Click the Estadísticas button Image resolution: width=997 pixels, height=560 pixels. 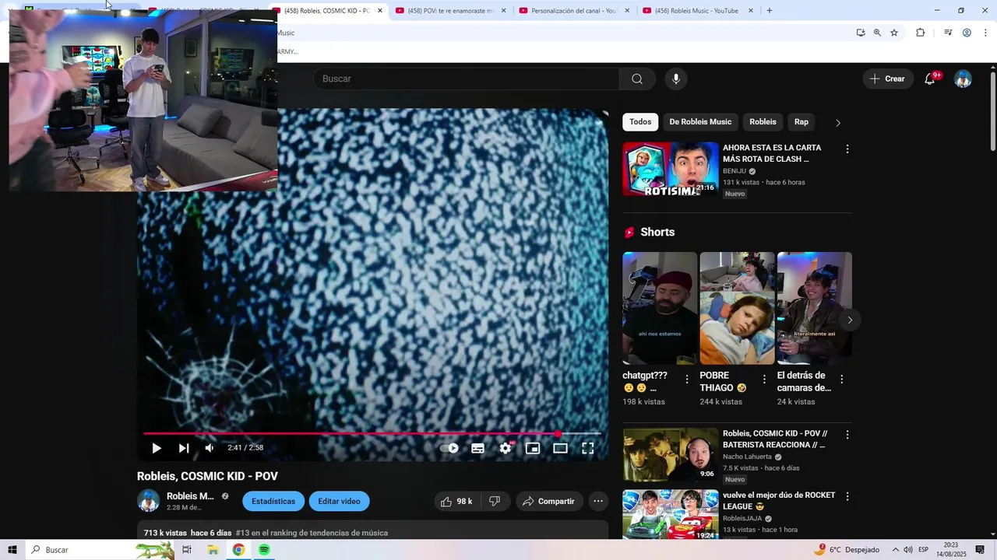[273, 502]
